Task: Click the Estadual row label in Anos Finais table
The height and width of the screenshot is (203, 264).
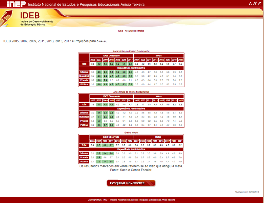Action: tap(84, 113)
